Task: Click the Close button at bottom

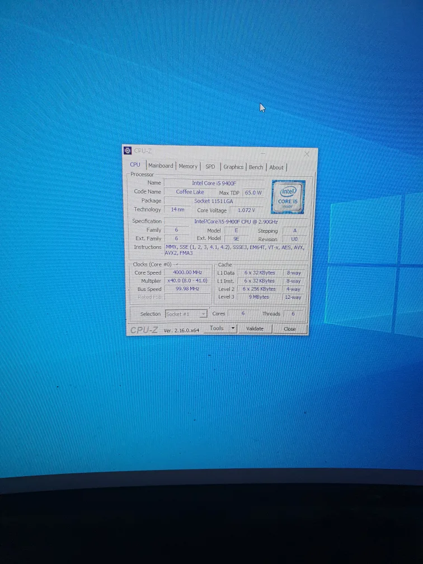Action: coord(290,329)
